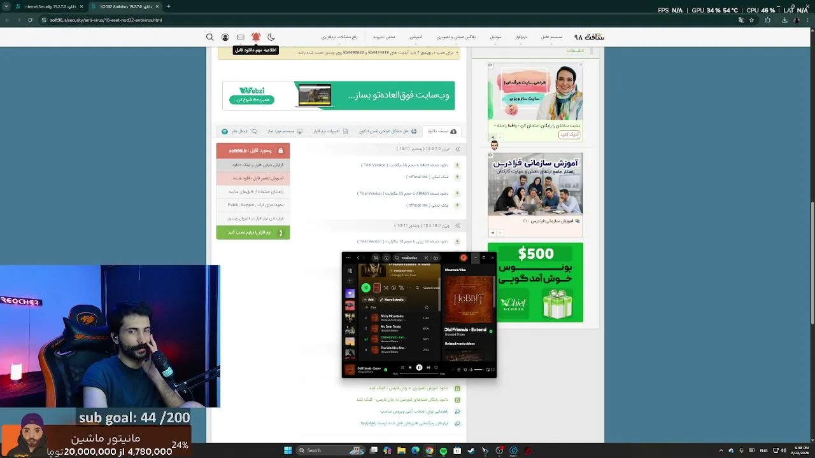Toggle Spotify fullscreen icon in player bar
The image size is (815, 458).
[492, 370]
